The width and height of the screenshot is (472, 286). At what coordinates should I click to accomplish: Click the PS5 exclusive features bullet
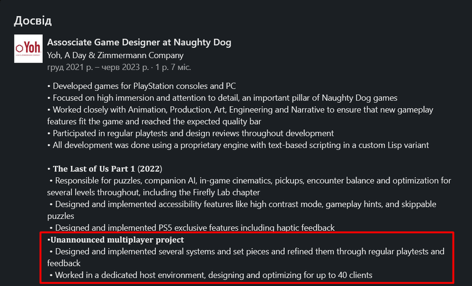click(x=194, y=228)
